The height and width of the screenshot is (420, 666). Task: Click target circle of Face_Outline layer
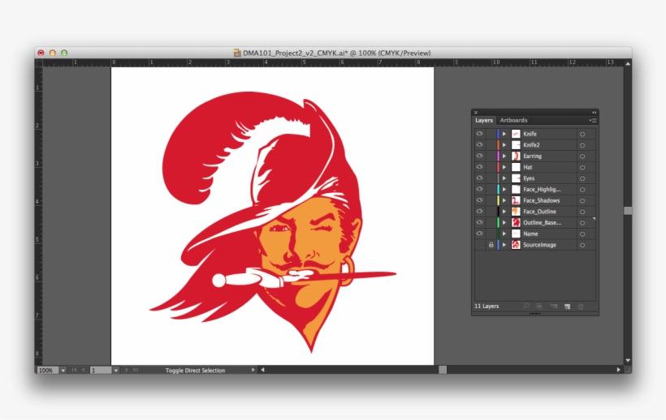pyautogui.click(x=582, y=212)
